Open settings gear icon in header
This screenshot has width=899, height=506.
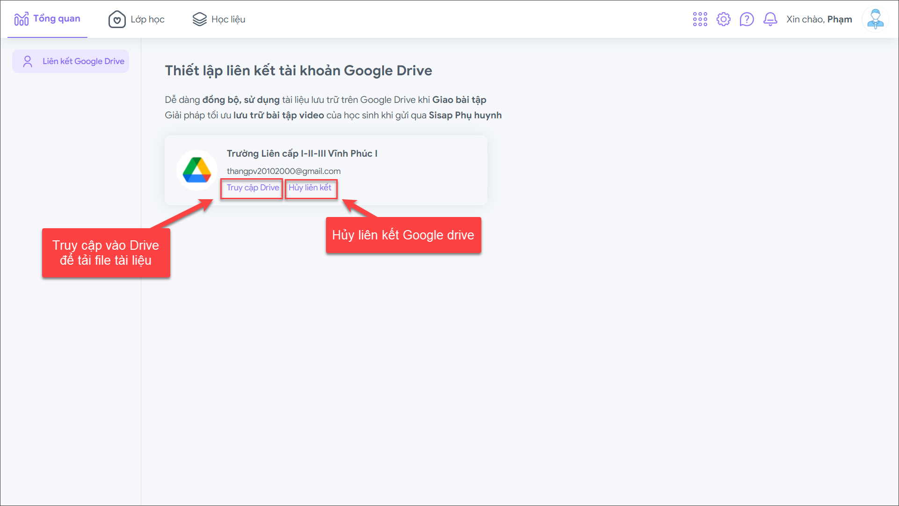[x=723, y=19]
